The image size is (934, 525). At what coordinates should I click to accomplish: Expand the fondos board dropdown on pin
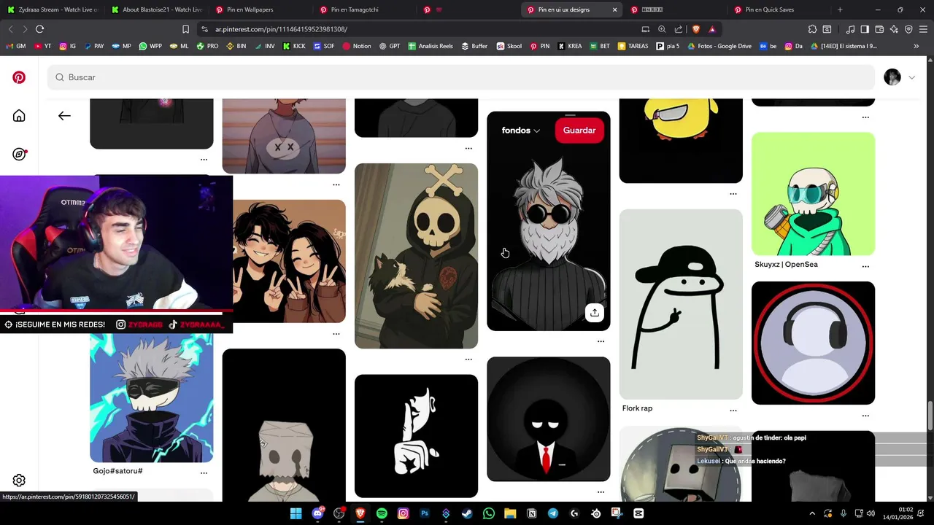[520, 131]
